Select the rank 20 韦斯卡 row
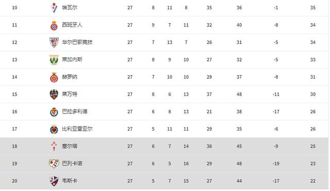This screenshot has width=330, height=191. click(x=164, y=181)
